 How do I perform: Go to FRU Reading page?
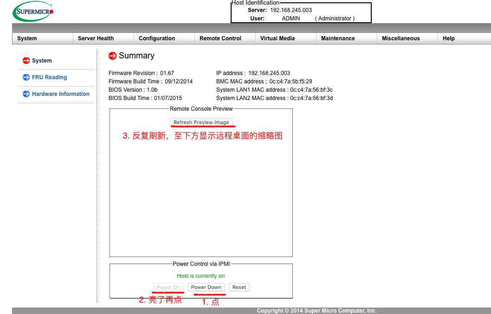coord(49,77)
